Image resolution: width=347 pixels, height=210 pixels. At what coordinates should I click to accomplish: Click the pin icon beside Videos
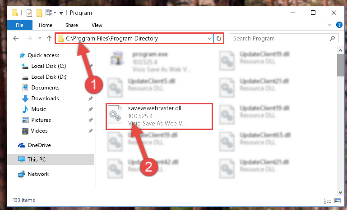tap(91, 131)
